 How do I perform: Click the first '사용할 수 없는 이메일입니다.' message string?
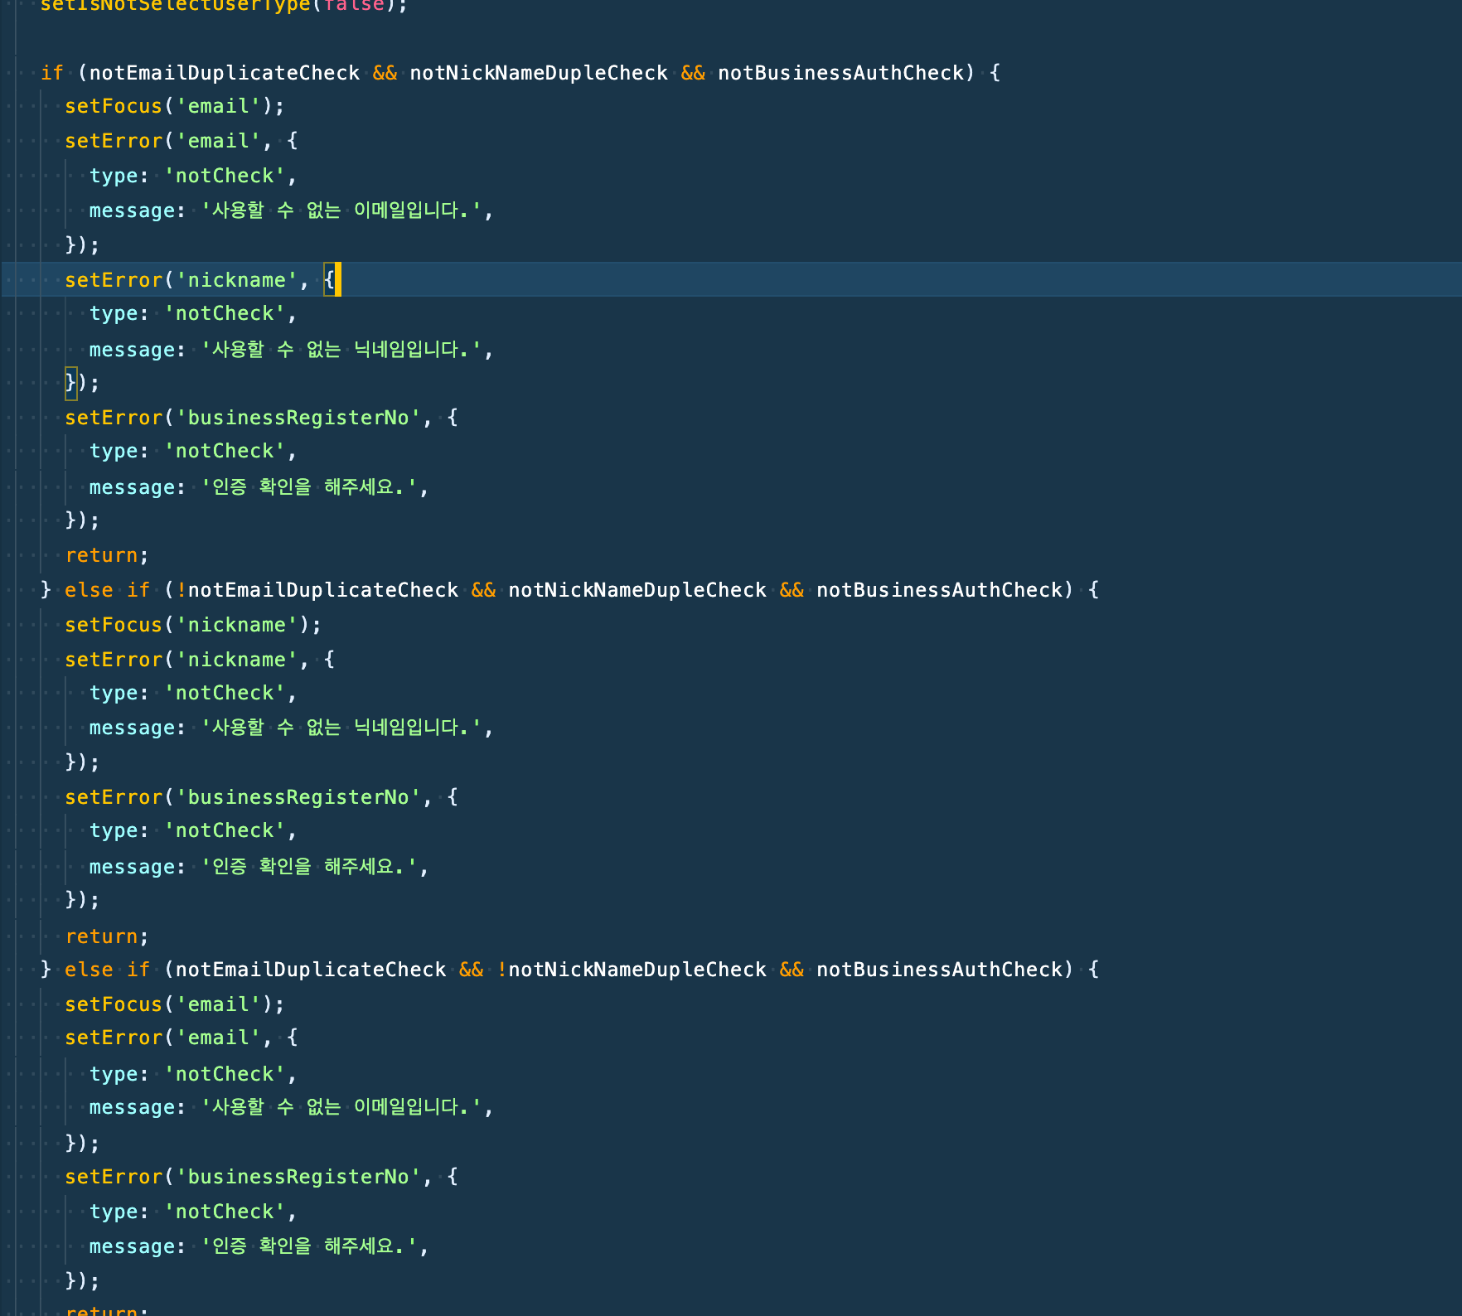pos(341,210)
